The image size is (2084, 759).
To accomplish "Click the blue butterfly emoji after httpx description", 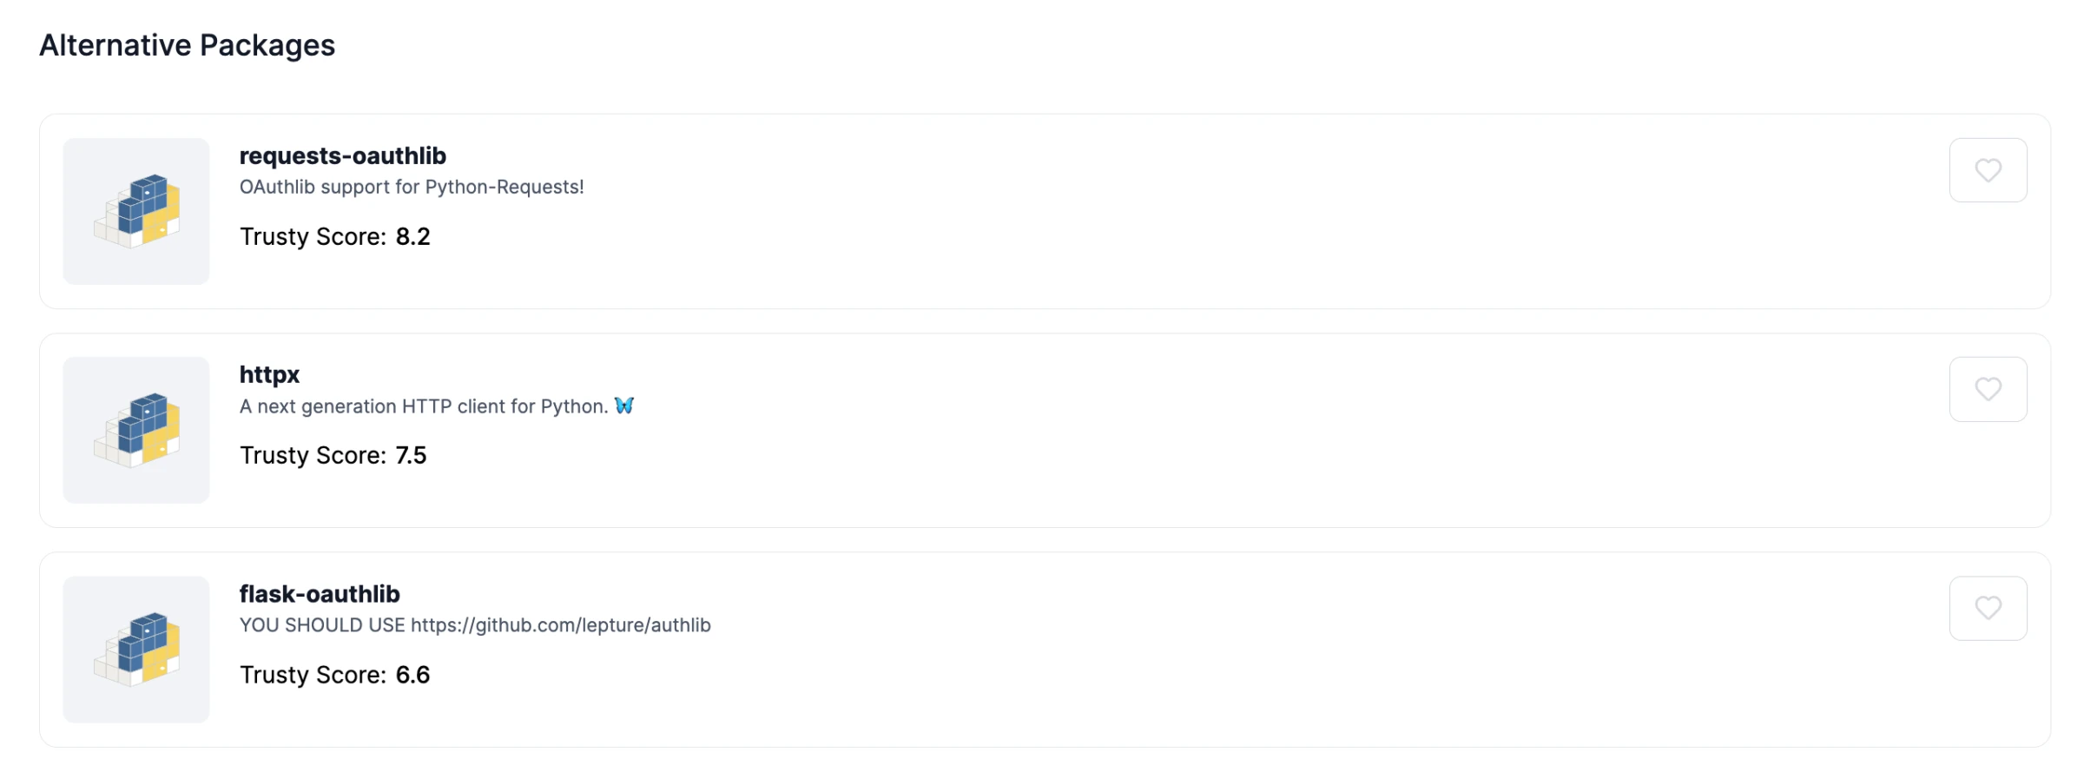I will (x=624, y=406).
